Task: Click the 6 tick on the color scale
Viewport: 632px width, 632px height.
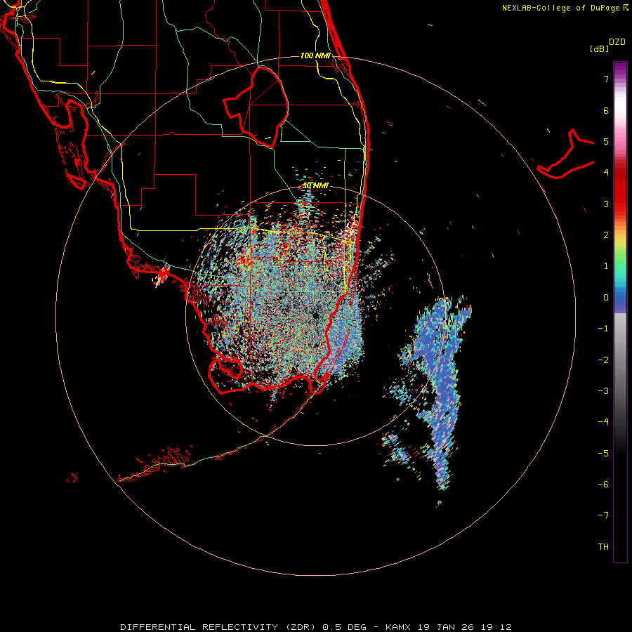Action: click(x=606, y=110)
